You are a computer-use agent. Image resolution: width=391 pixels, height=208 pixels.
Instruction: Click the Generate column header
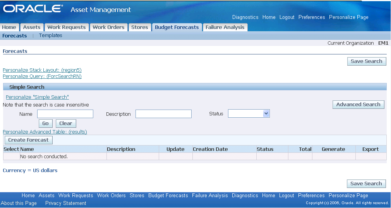coord(333,149)
